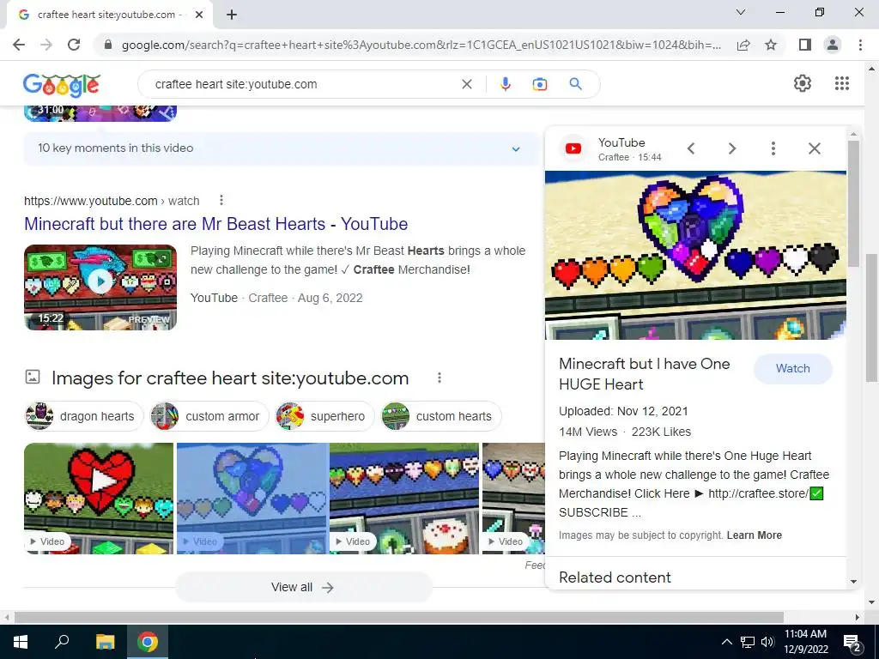Open 'Minecraft but there are Mr Beast Hearts' link
This screenshot has height=659, width=879.
pyautogui.click(x=215, y=224)
